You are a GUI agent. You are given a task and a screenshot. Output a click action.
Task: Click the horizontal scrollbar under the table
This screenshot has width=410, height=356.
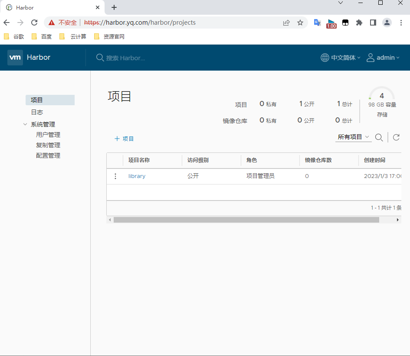pos(246,220)
